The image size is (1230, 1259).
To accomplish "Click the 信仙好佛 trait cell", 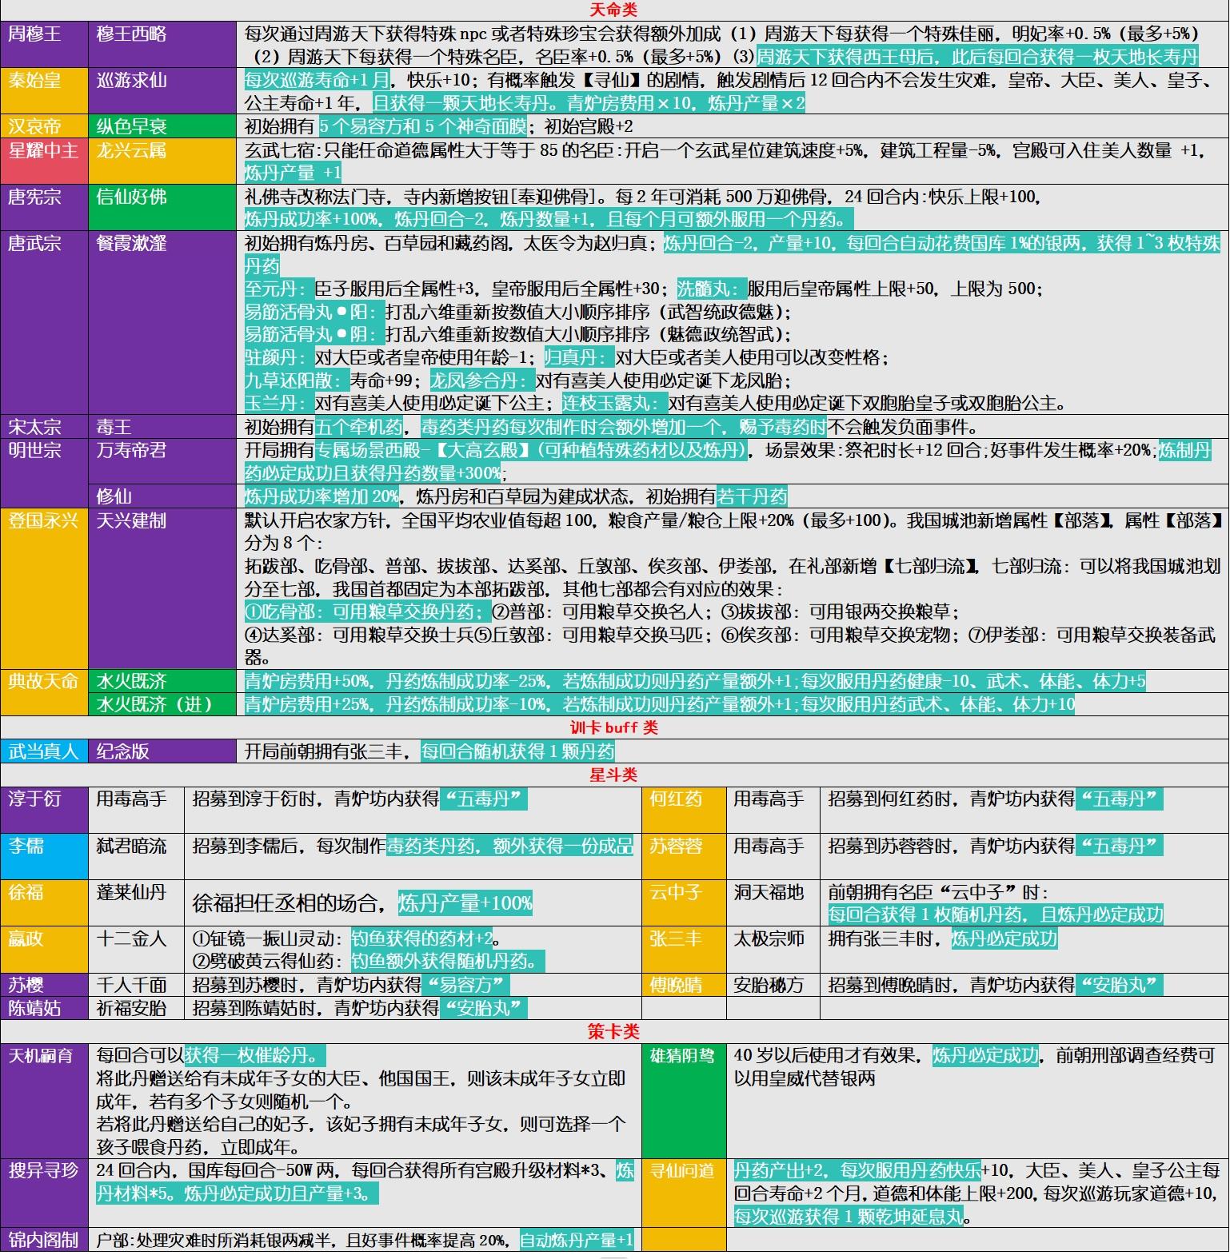I will click(x=162, y=207).
